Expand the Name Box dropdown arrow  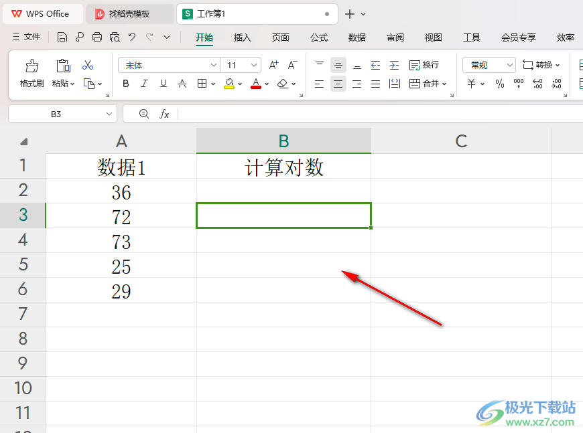[109, 114]
